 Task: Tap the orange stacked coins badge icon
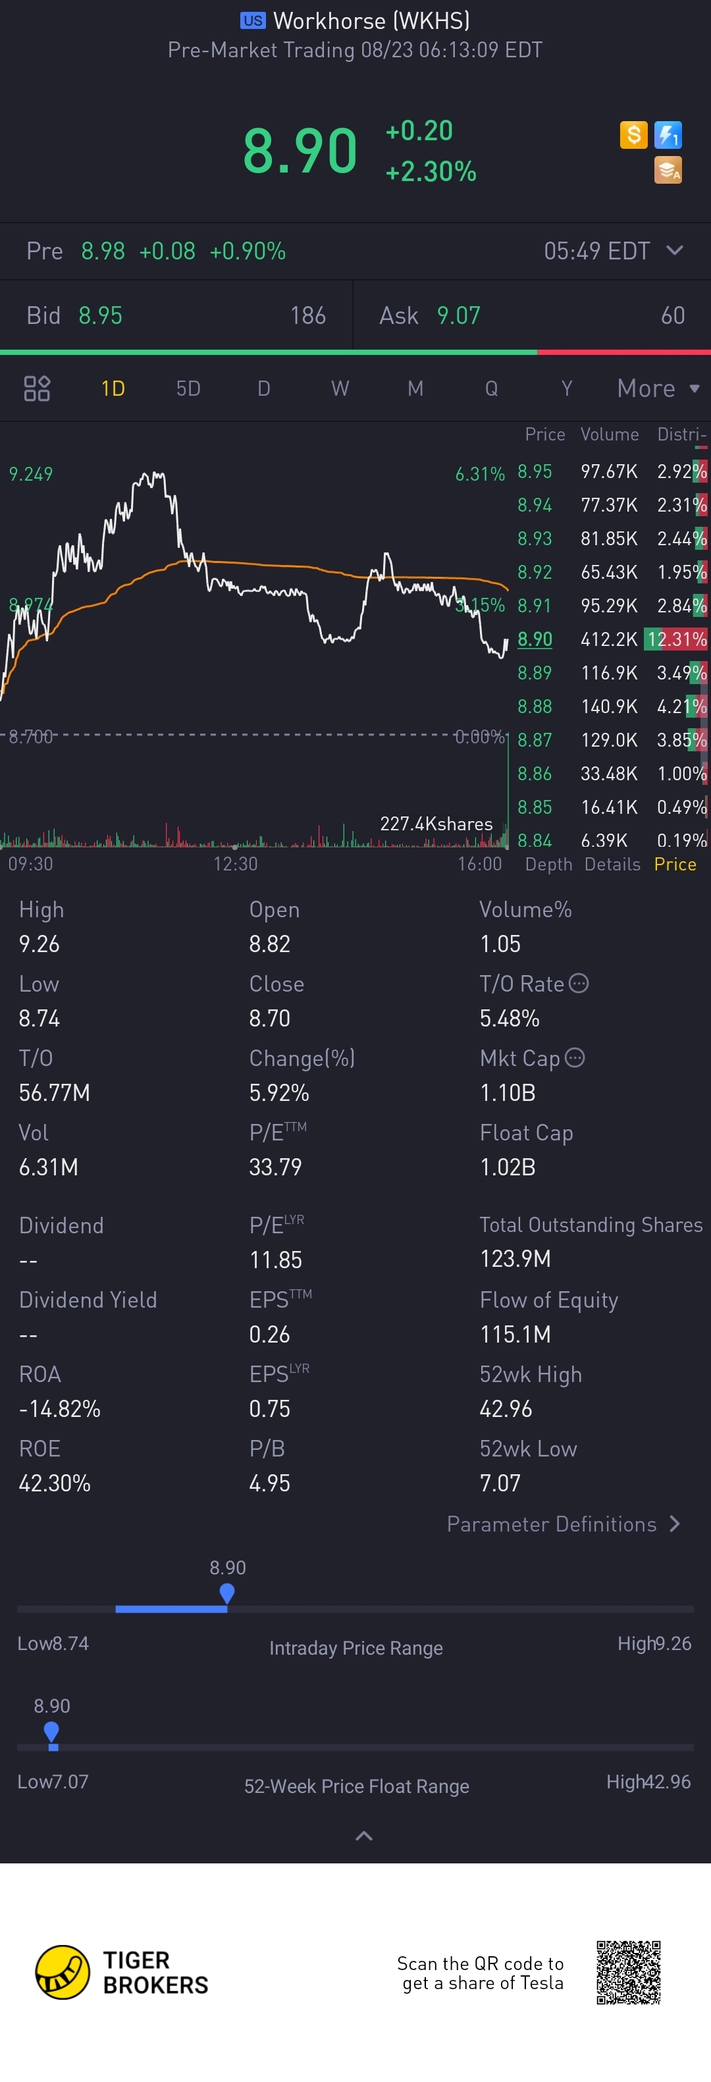click(x=668, y=171)
